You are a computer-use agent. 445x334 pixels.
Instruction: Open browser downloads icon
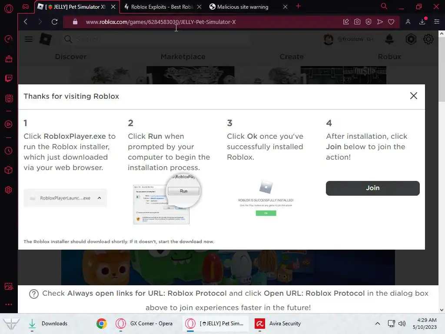click(x=422, y=21)
